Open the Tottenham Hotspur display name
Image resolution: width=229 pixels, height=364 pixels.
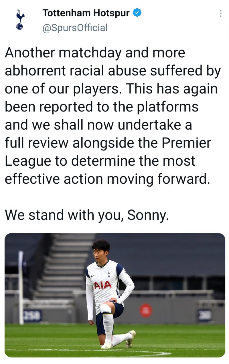point(86,13)
